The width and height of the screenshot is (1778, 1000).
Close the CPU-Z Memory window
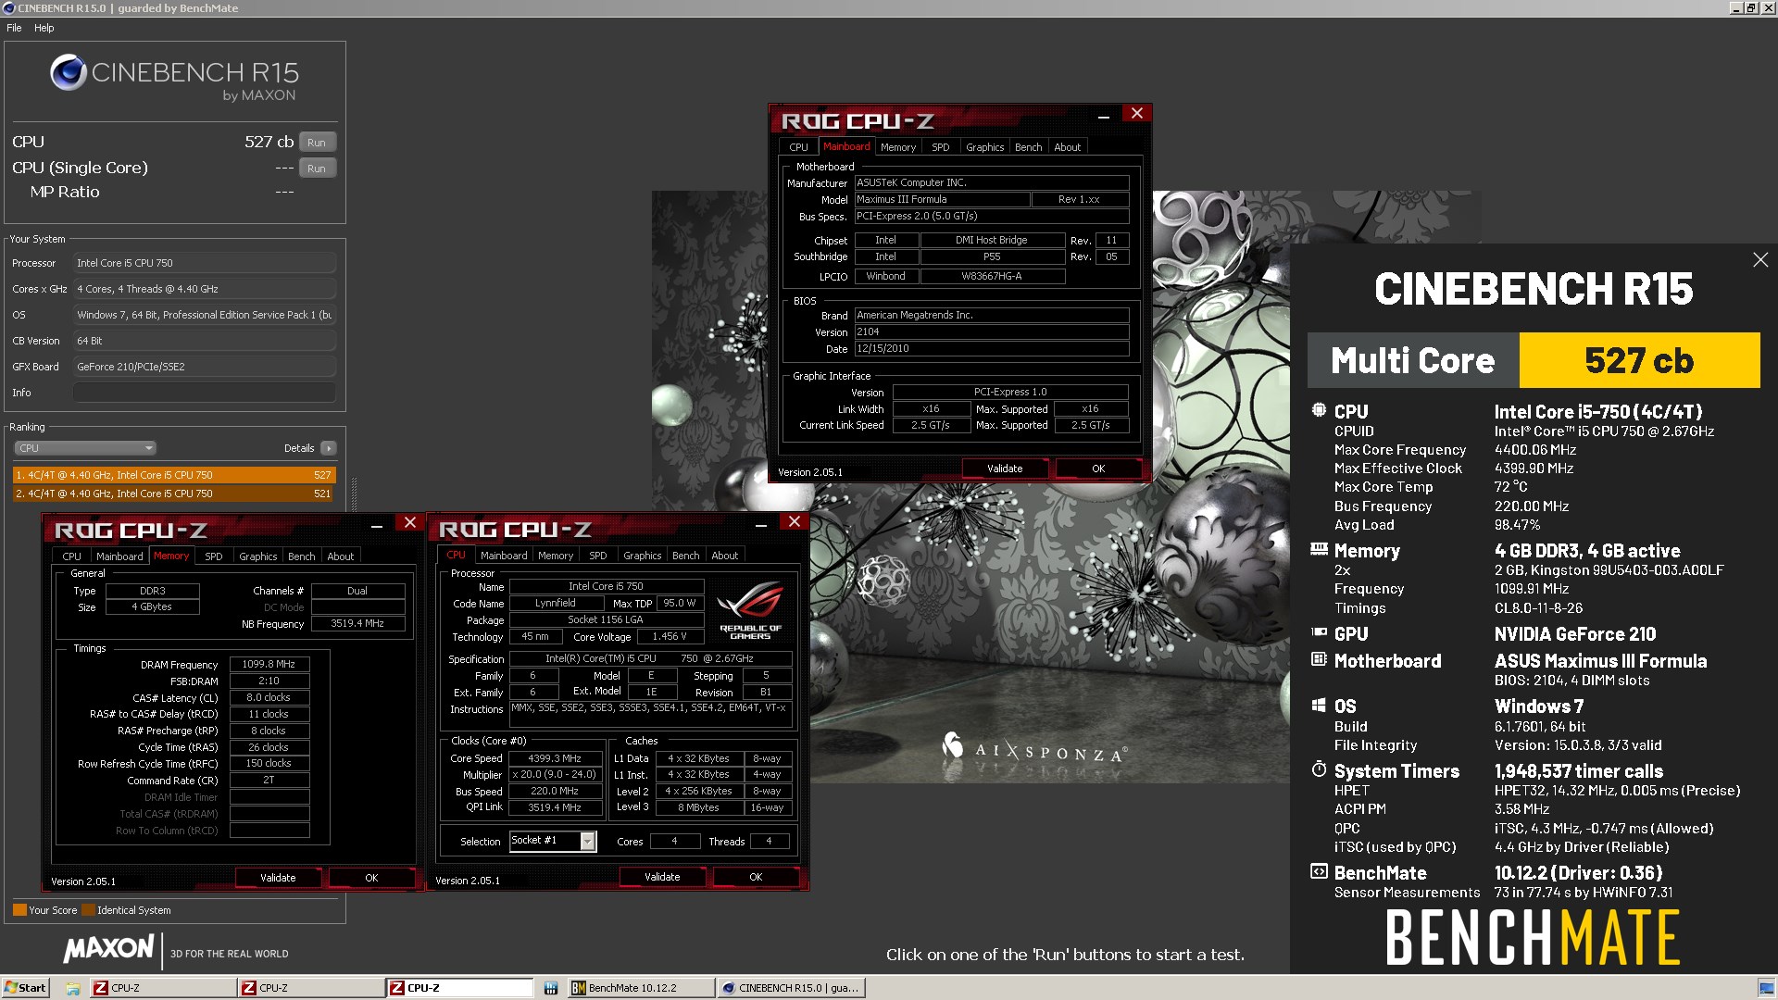click(x=409, y=522)
